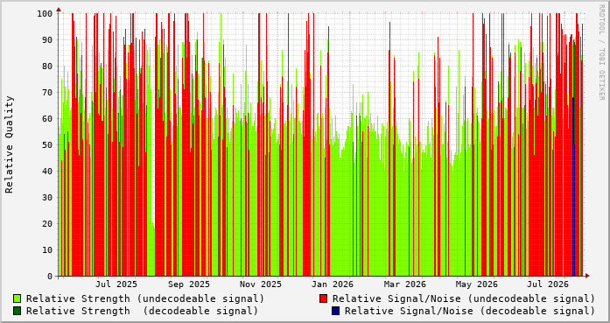Click the blue decodeable Signal/Noise swatch

[335, 311]
